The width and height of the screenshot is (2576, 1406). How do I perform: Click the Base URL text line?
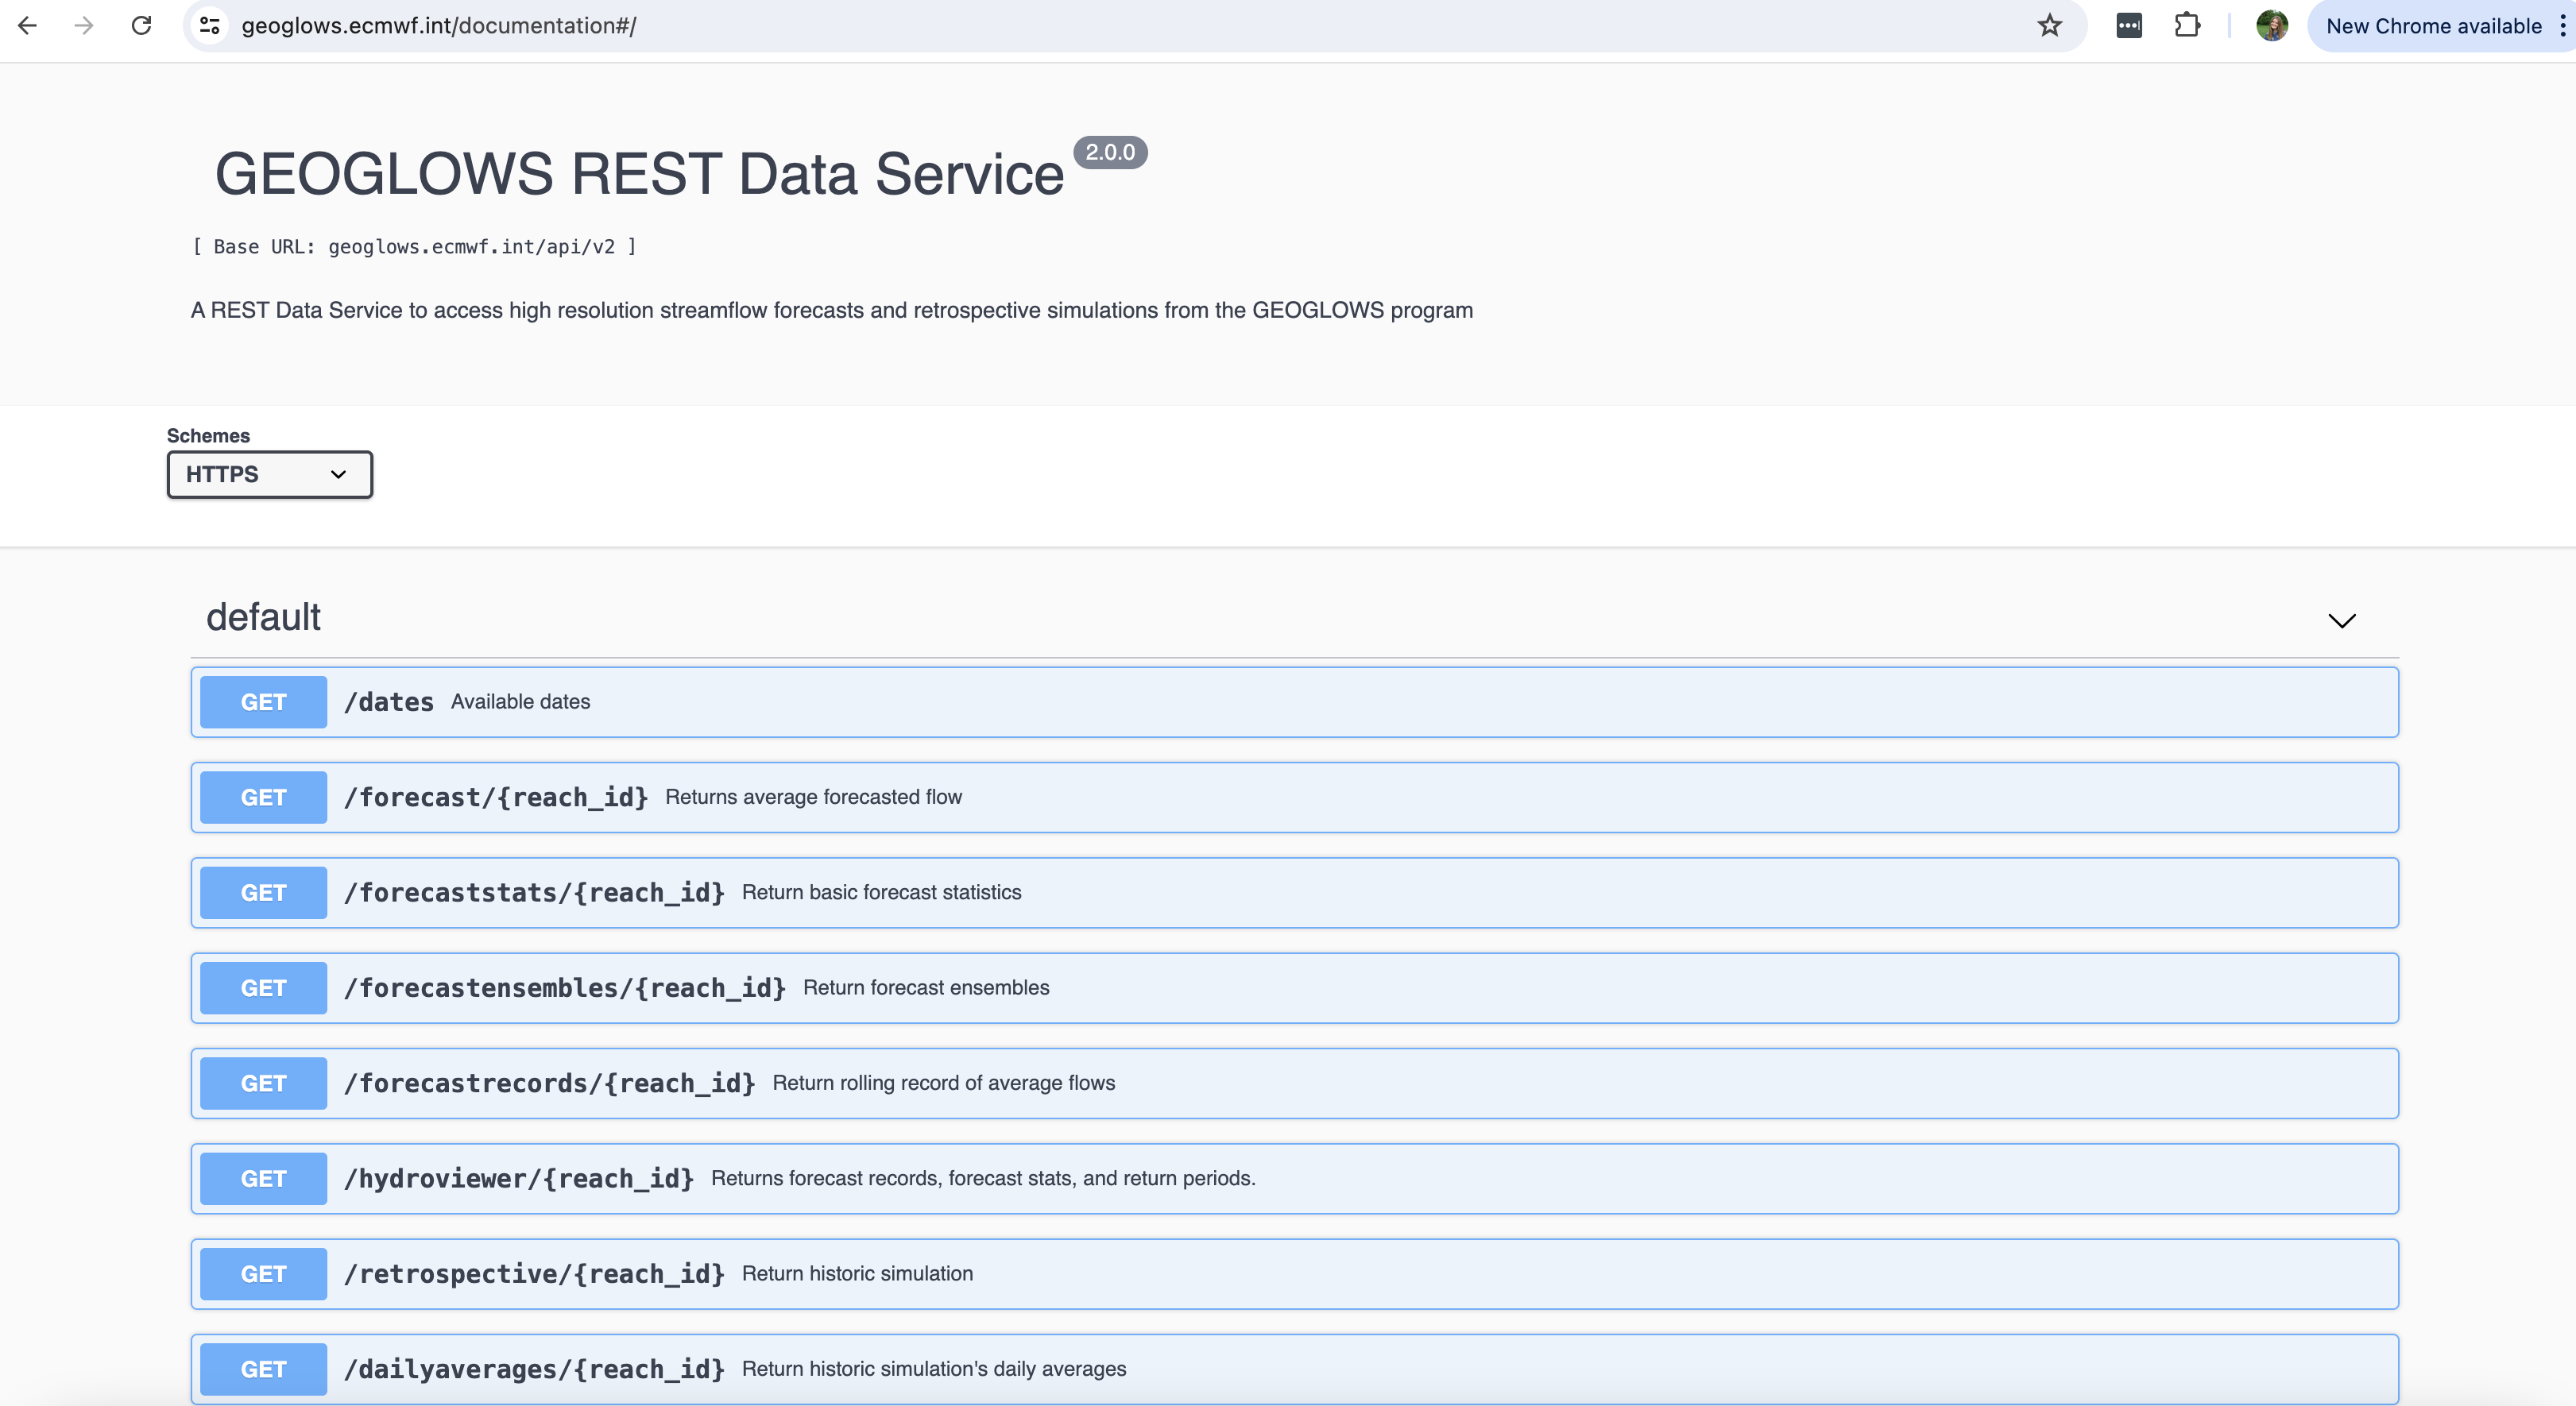[x=414, y=247]
